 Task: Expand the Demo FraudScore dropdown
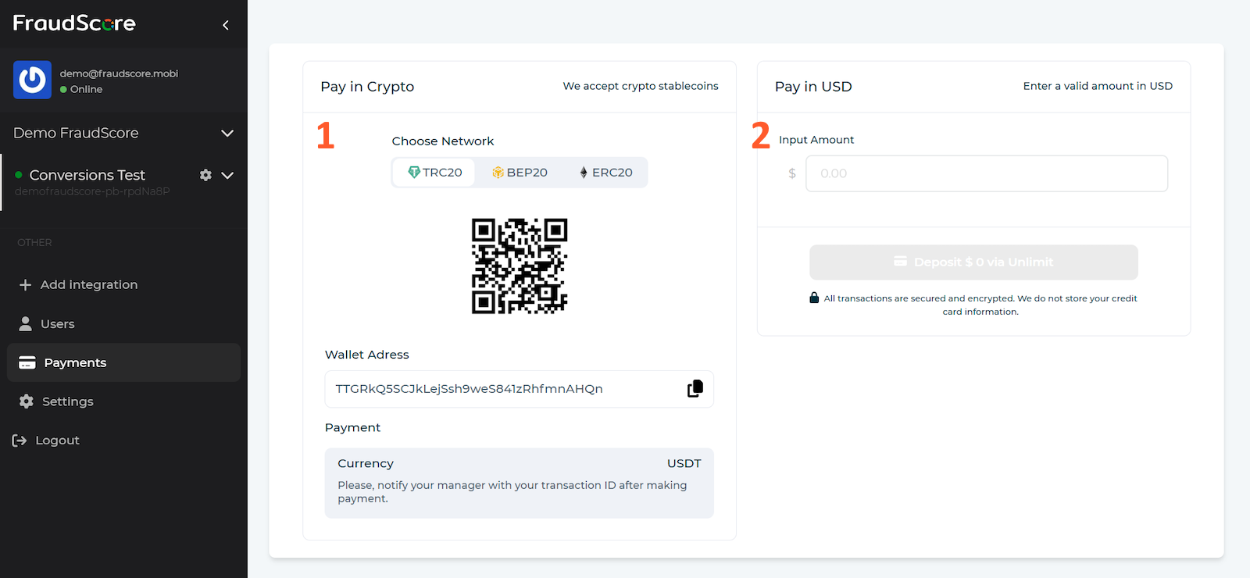[227, 134]
